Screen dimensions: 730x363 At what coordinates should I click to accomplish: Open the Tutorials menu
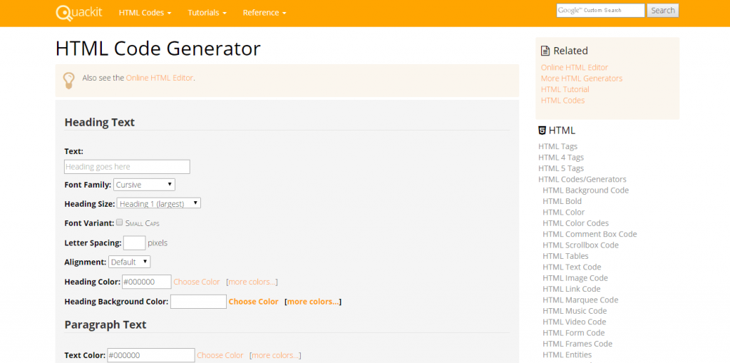coord(207,13)
